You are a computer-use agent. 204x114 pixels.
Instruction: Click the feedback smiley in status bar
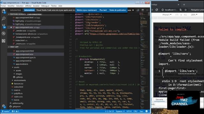(x=147, y=111)
